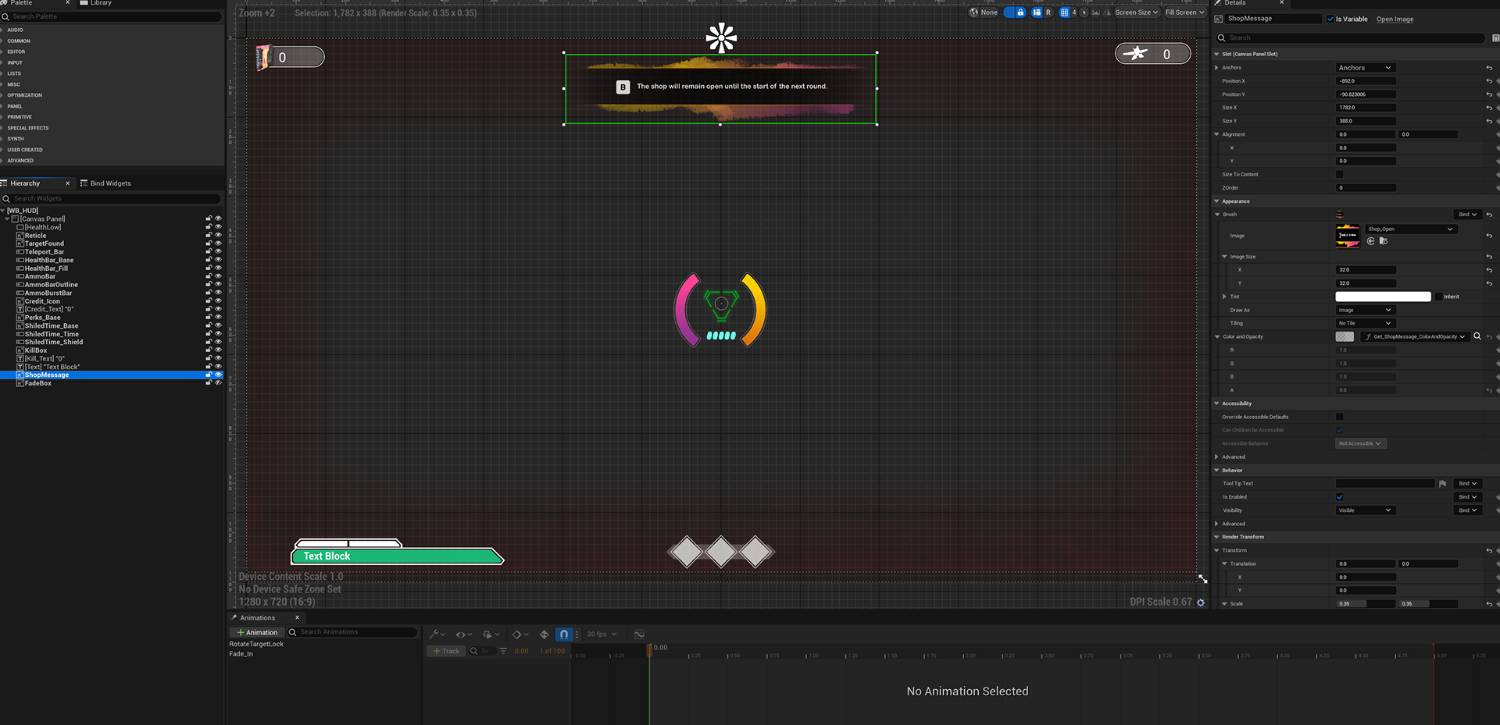Open the Brush Bind button
This screenshot has height=725, width=1500.
click(x=1466, y=215)
